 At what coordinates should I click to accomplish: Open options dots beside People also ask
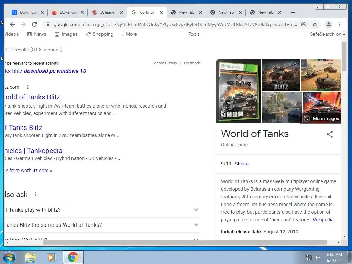tap(35, 195)
